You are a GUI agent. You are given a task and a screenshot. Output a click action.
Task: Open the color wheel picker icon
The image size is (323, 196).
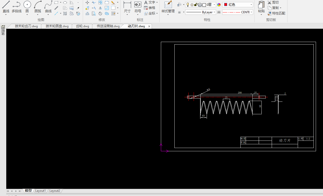tap(219, 5)
